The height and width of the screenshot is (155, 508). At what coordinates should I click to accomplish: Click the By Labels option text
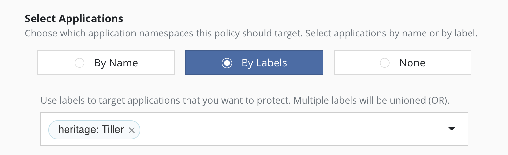click(x=264, y=63)
